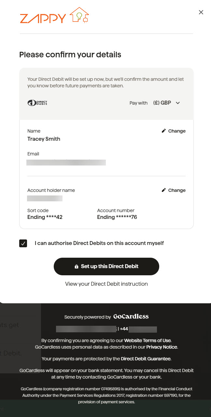Open Website Terms of Use link
211x417 pixels.
[x=148, y=340]
